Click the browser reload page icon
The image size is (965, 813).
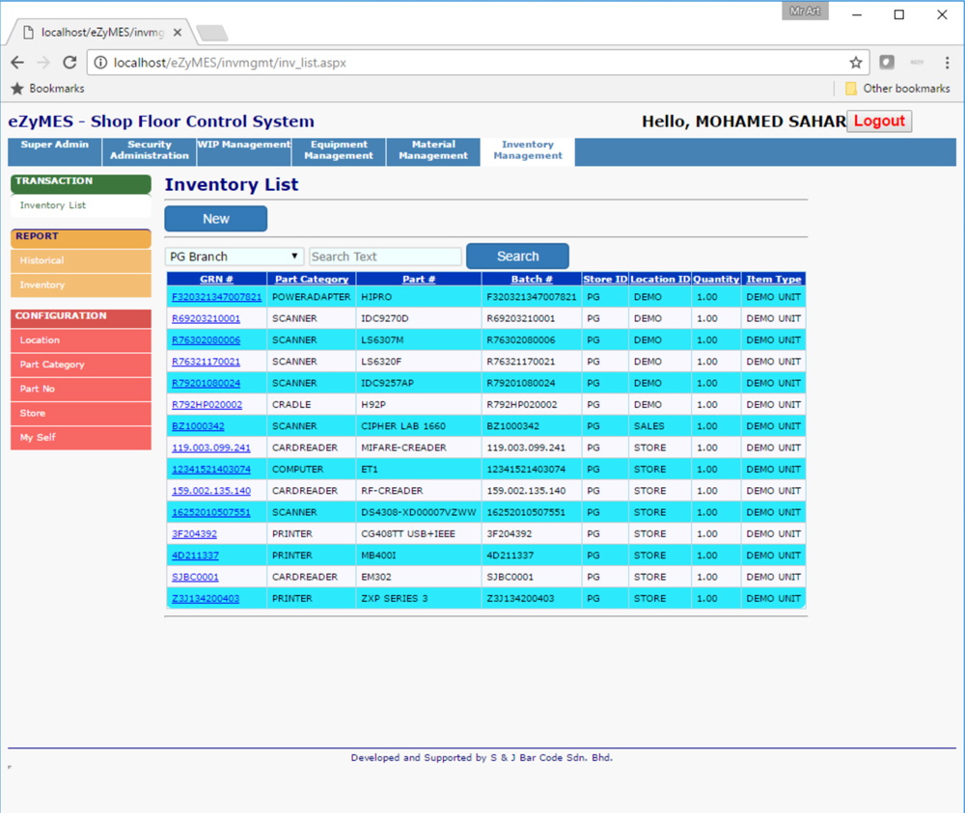pos(69,63)
